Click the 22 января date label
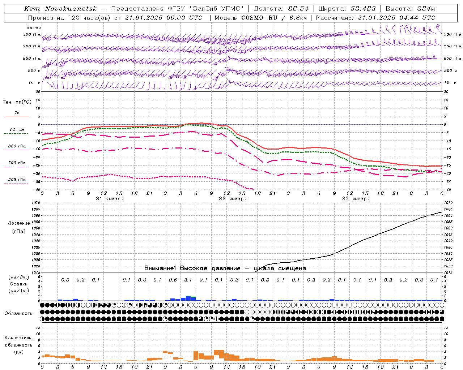Screen dimensions: 463x370 pos(233,199)
